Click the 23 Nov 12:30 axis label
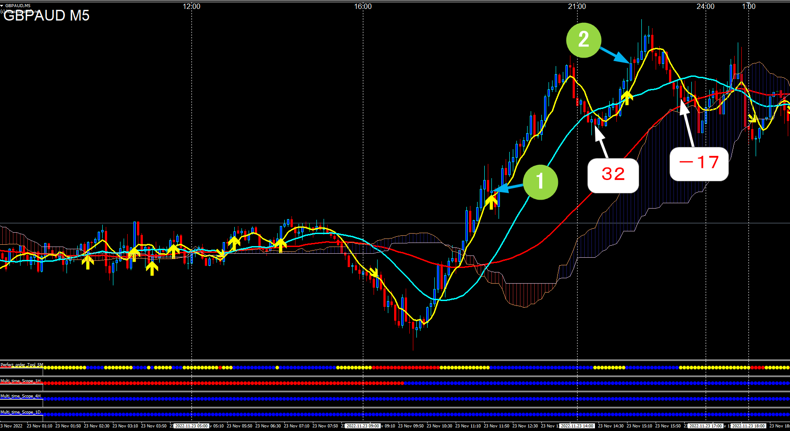The height and width of the screenshot is (431, 790). 525,426
